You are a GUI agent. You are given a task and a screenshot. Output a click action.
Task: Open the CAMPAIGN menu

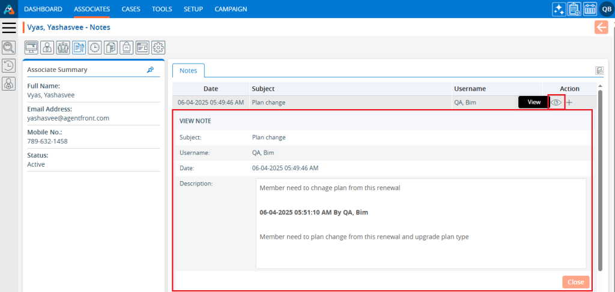[231, 9]
